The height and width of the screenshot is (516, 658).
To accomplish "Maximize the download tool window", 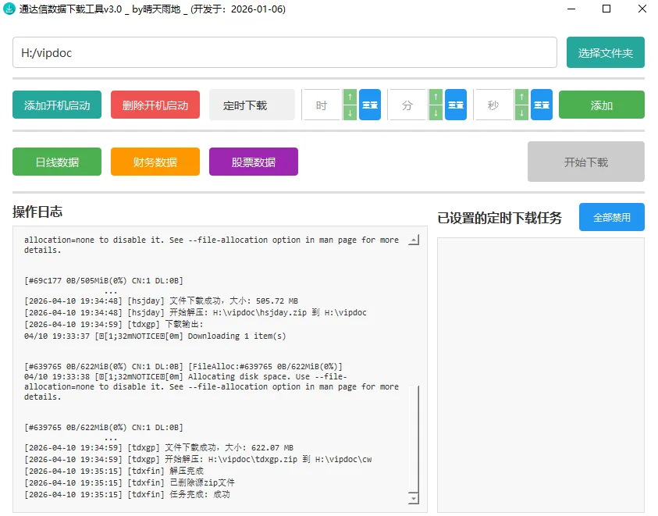I will point(606,9).
